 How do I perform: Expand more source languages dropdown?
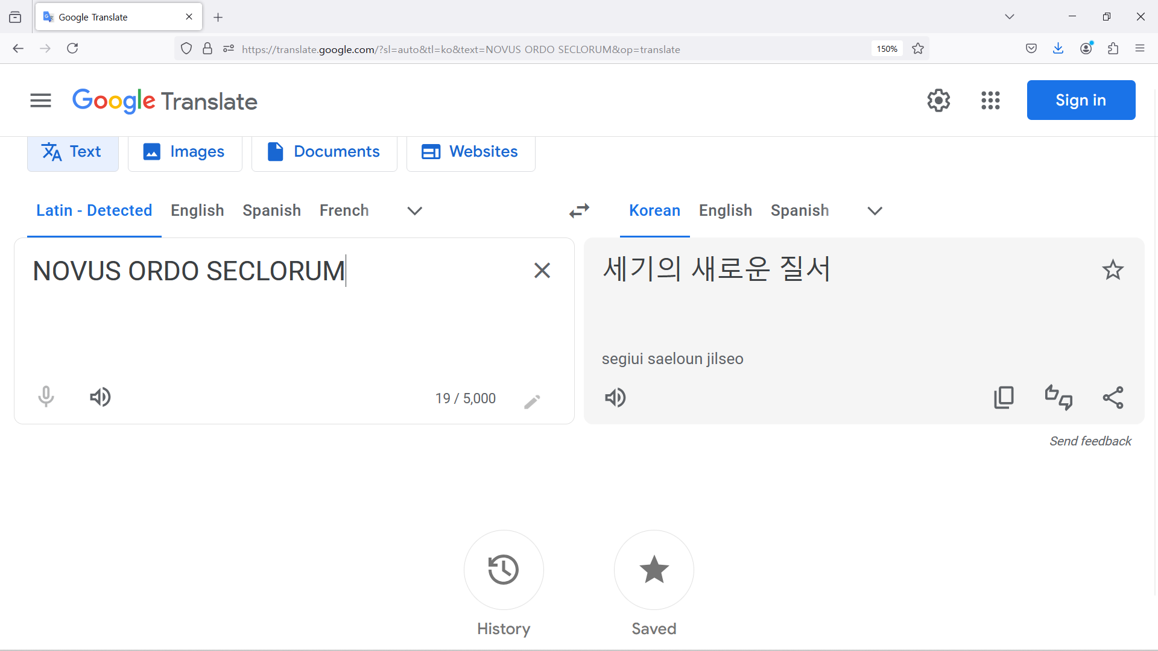414,211
